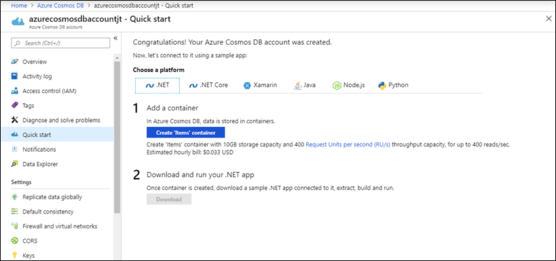Select the .NET platform tab
This screenshot has width=556, height=261.
click(x=157, y=85)
